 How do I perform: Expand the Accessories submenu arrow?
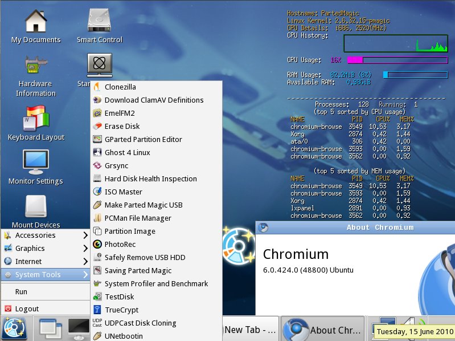click(x=85, y=236)
